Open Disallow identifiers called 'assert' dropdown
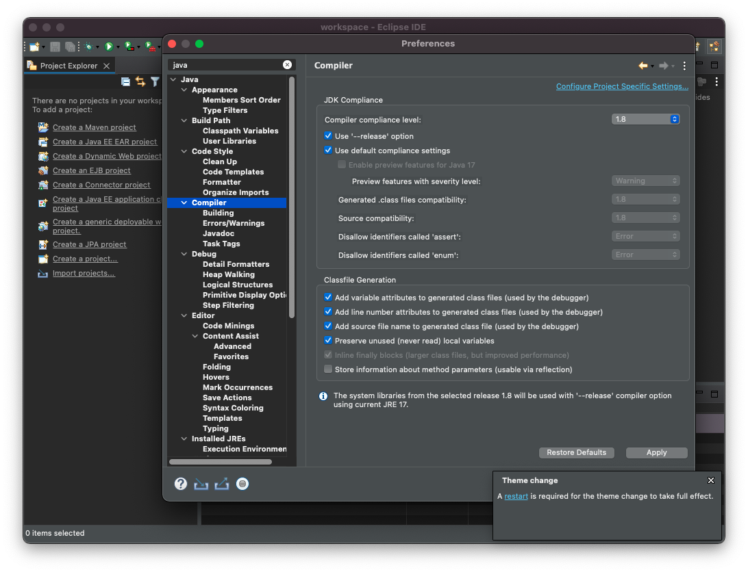The image size is (748, 572). (645, 237)
